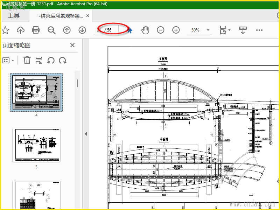Delete selected page with trash icon
280x210 pixels.
(x=27, y=60)
